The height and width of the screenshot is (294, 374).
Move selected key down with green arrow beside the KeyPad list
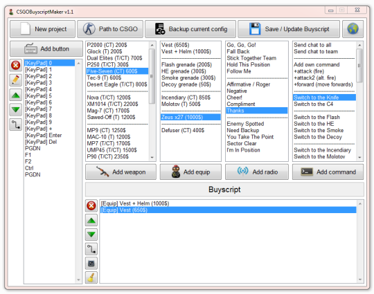[16, 109]
